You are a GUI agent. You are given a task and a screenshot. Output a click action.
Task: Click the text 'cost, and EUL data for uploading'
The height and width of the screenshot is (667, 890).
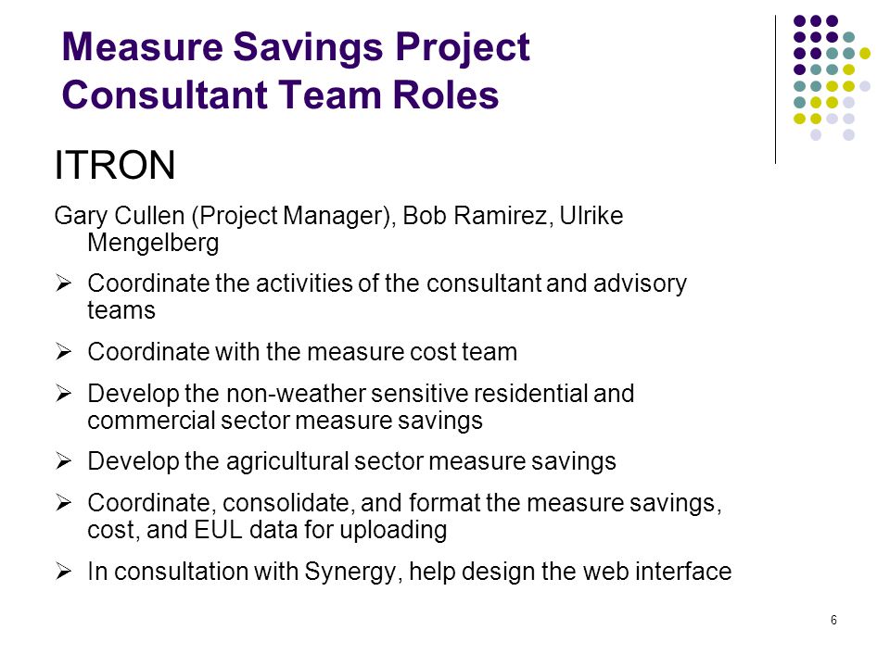pos(267,530)
